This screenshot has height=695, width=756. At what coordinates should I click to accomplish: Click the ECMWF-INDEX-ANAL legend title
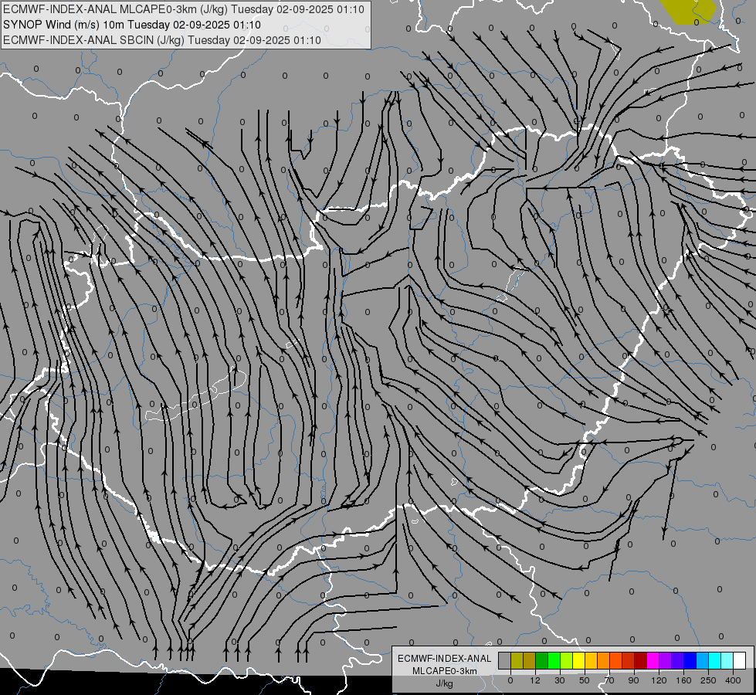pos(445,659)
